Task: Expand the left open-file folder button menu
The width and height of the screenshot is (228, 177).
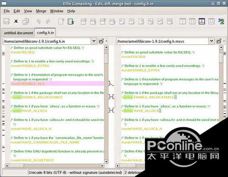Action: 106,41
